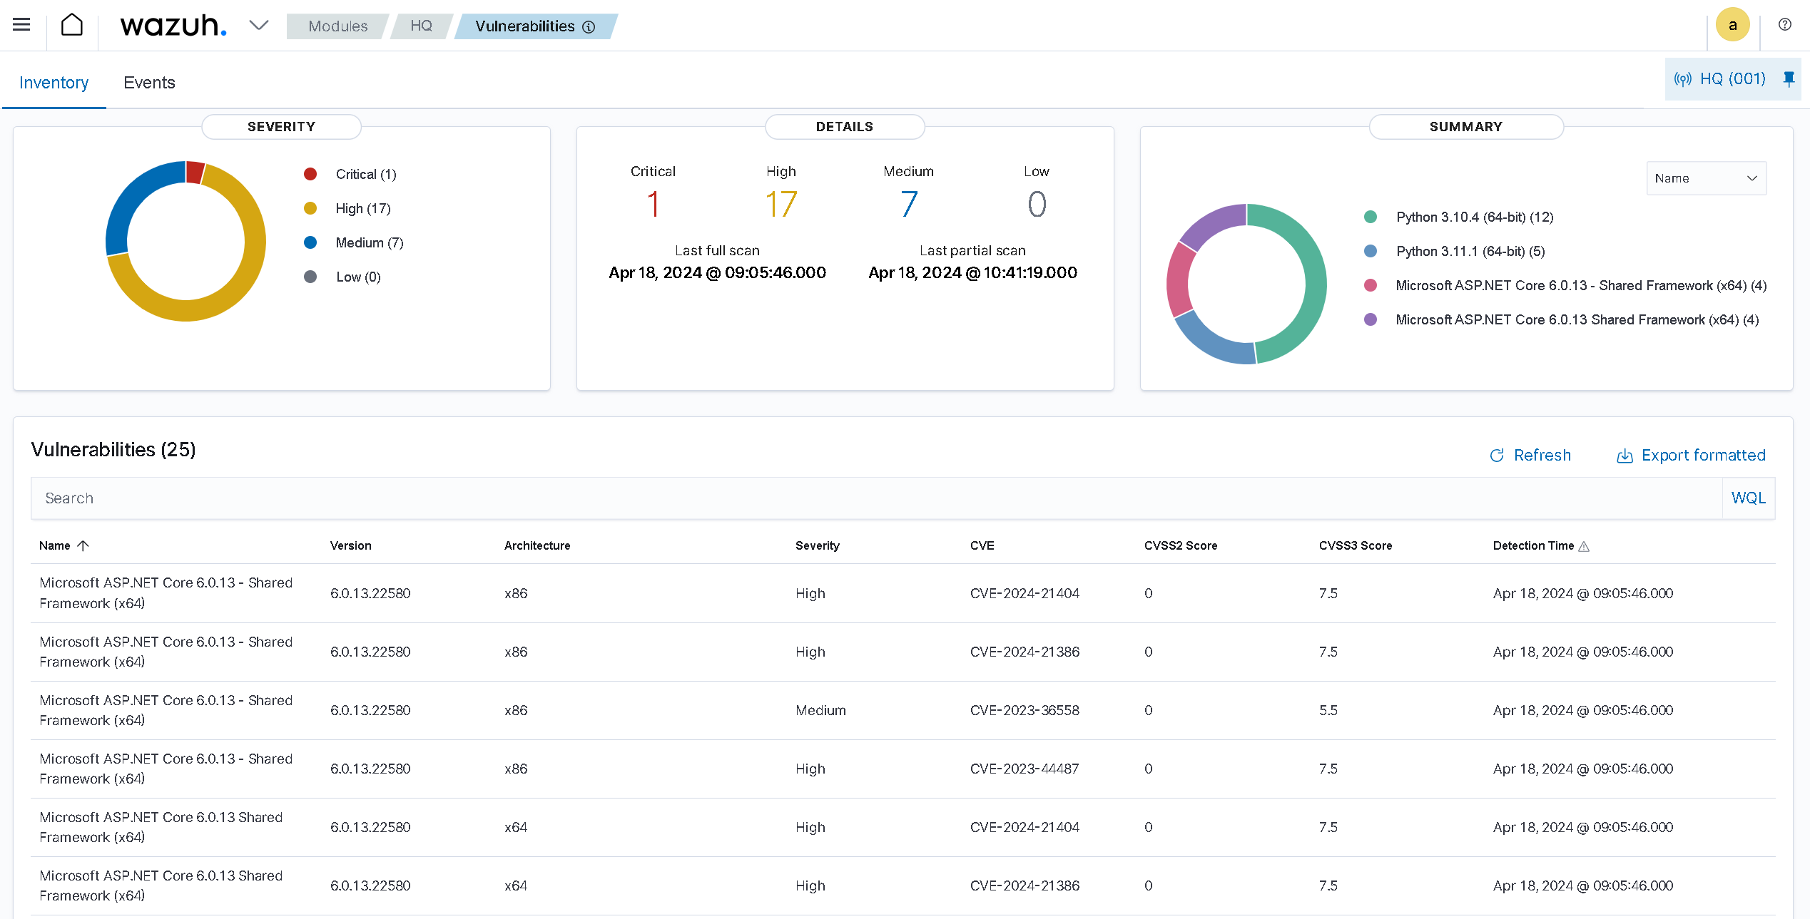
Task: Click the Medium (7) blue legend dot
Action: tap(310, 242)
